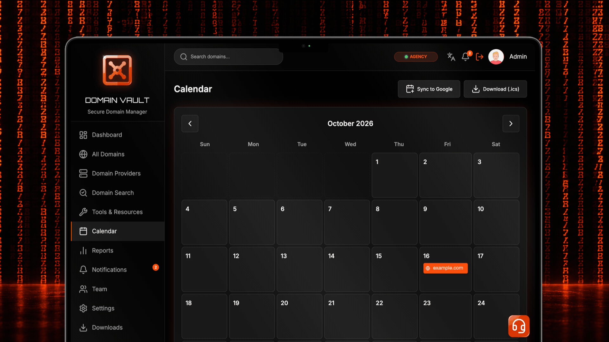Click the orange logout icon
Image resolution: width=609 pixels, height=342 pixels.
480,57
